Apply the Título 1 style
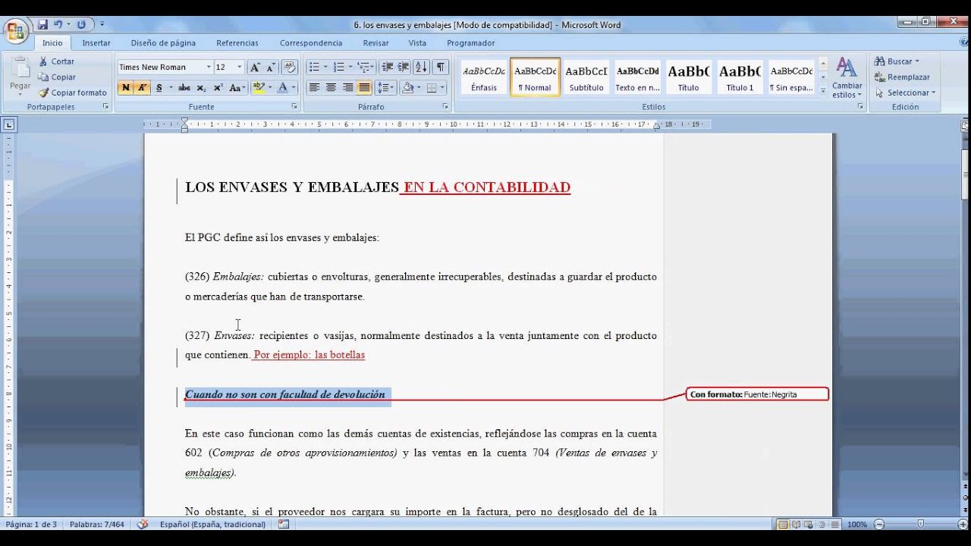The image size is (971, 546). [x=740, y=77]
